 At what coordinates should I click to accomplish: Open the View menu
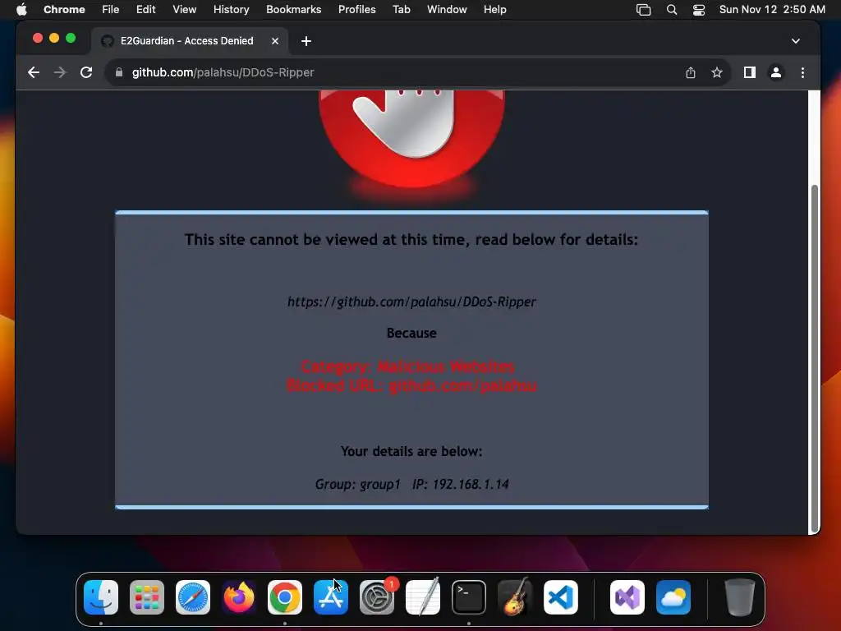pyautogui.click(x=185, y=10)
